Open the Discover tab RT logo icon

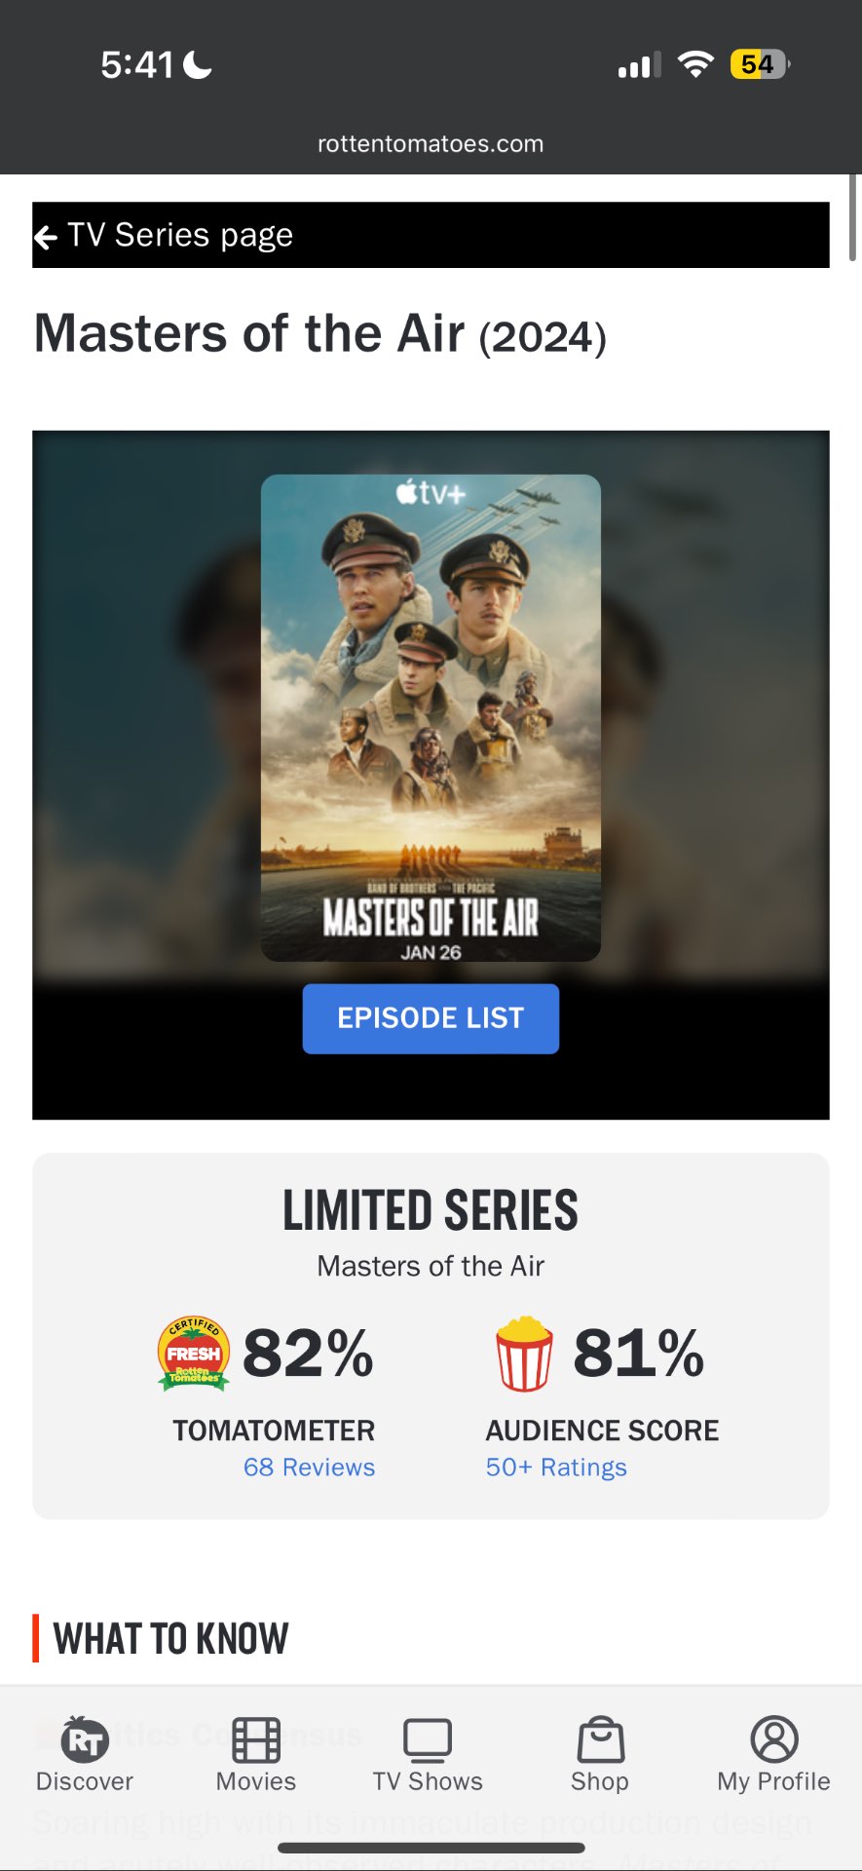(x=85, y=1740)
